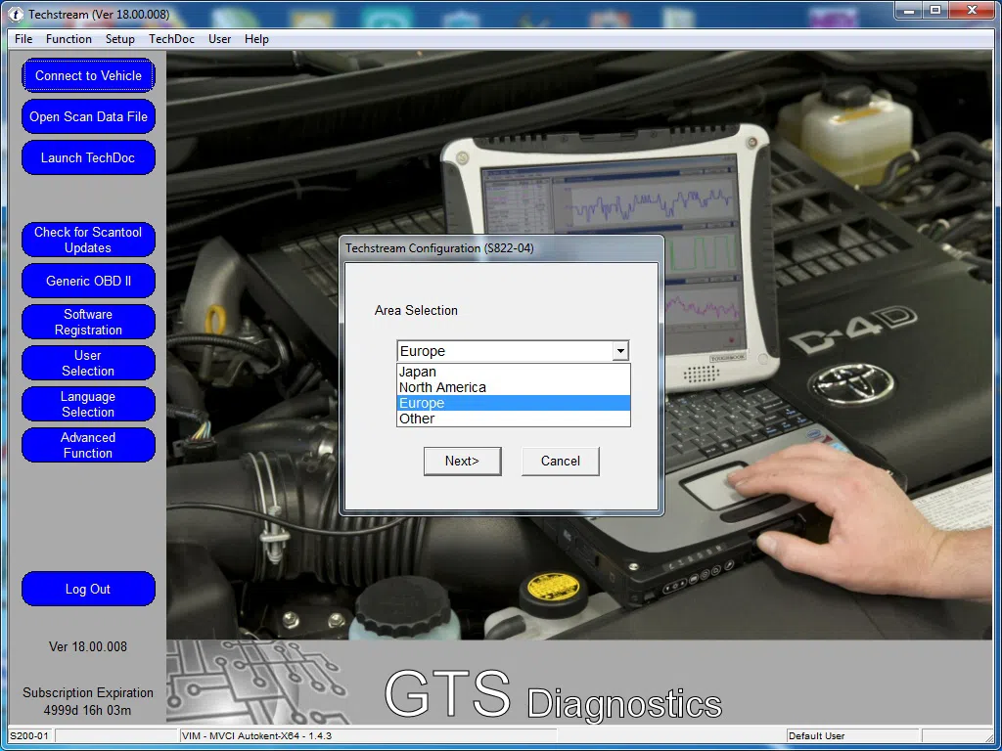
Task: Open the Area Selection dropdown arrow
Action: [x=619, y=351]
